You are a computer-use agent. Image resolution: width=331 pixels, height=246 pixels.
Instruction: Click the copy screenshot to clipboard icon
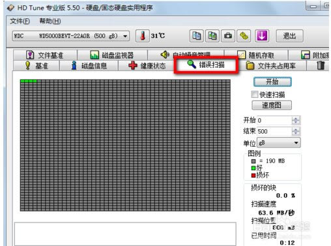(212, 36)
